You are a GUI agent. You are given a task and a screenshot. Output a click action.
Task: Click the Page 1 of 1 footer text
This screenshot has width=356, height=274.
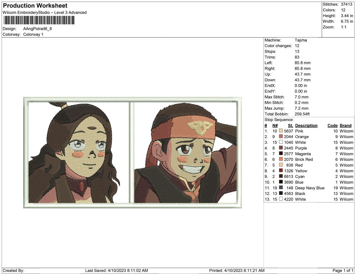click(343, 270)
